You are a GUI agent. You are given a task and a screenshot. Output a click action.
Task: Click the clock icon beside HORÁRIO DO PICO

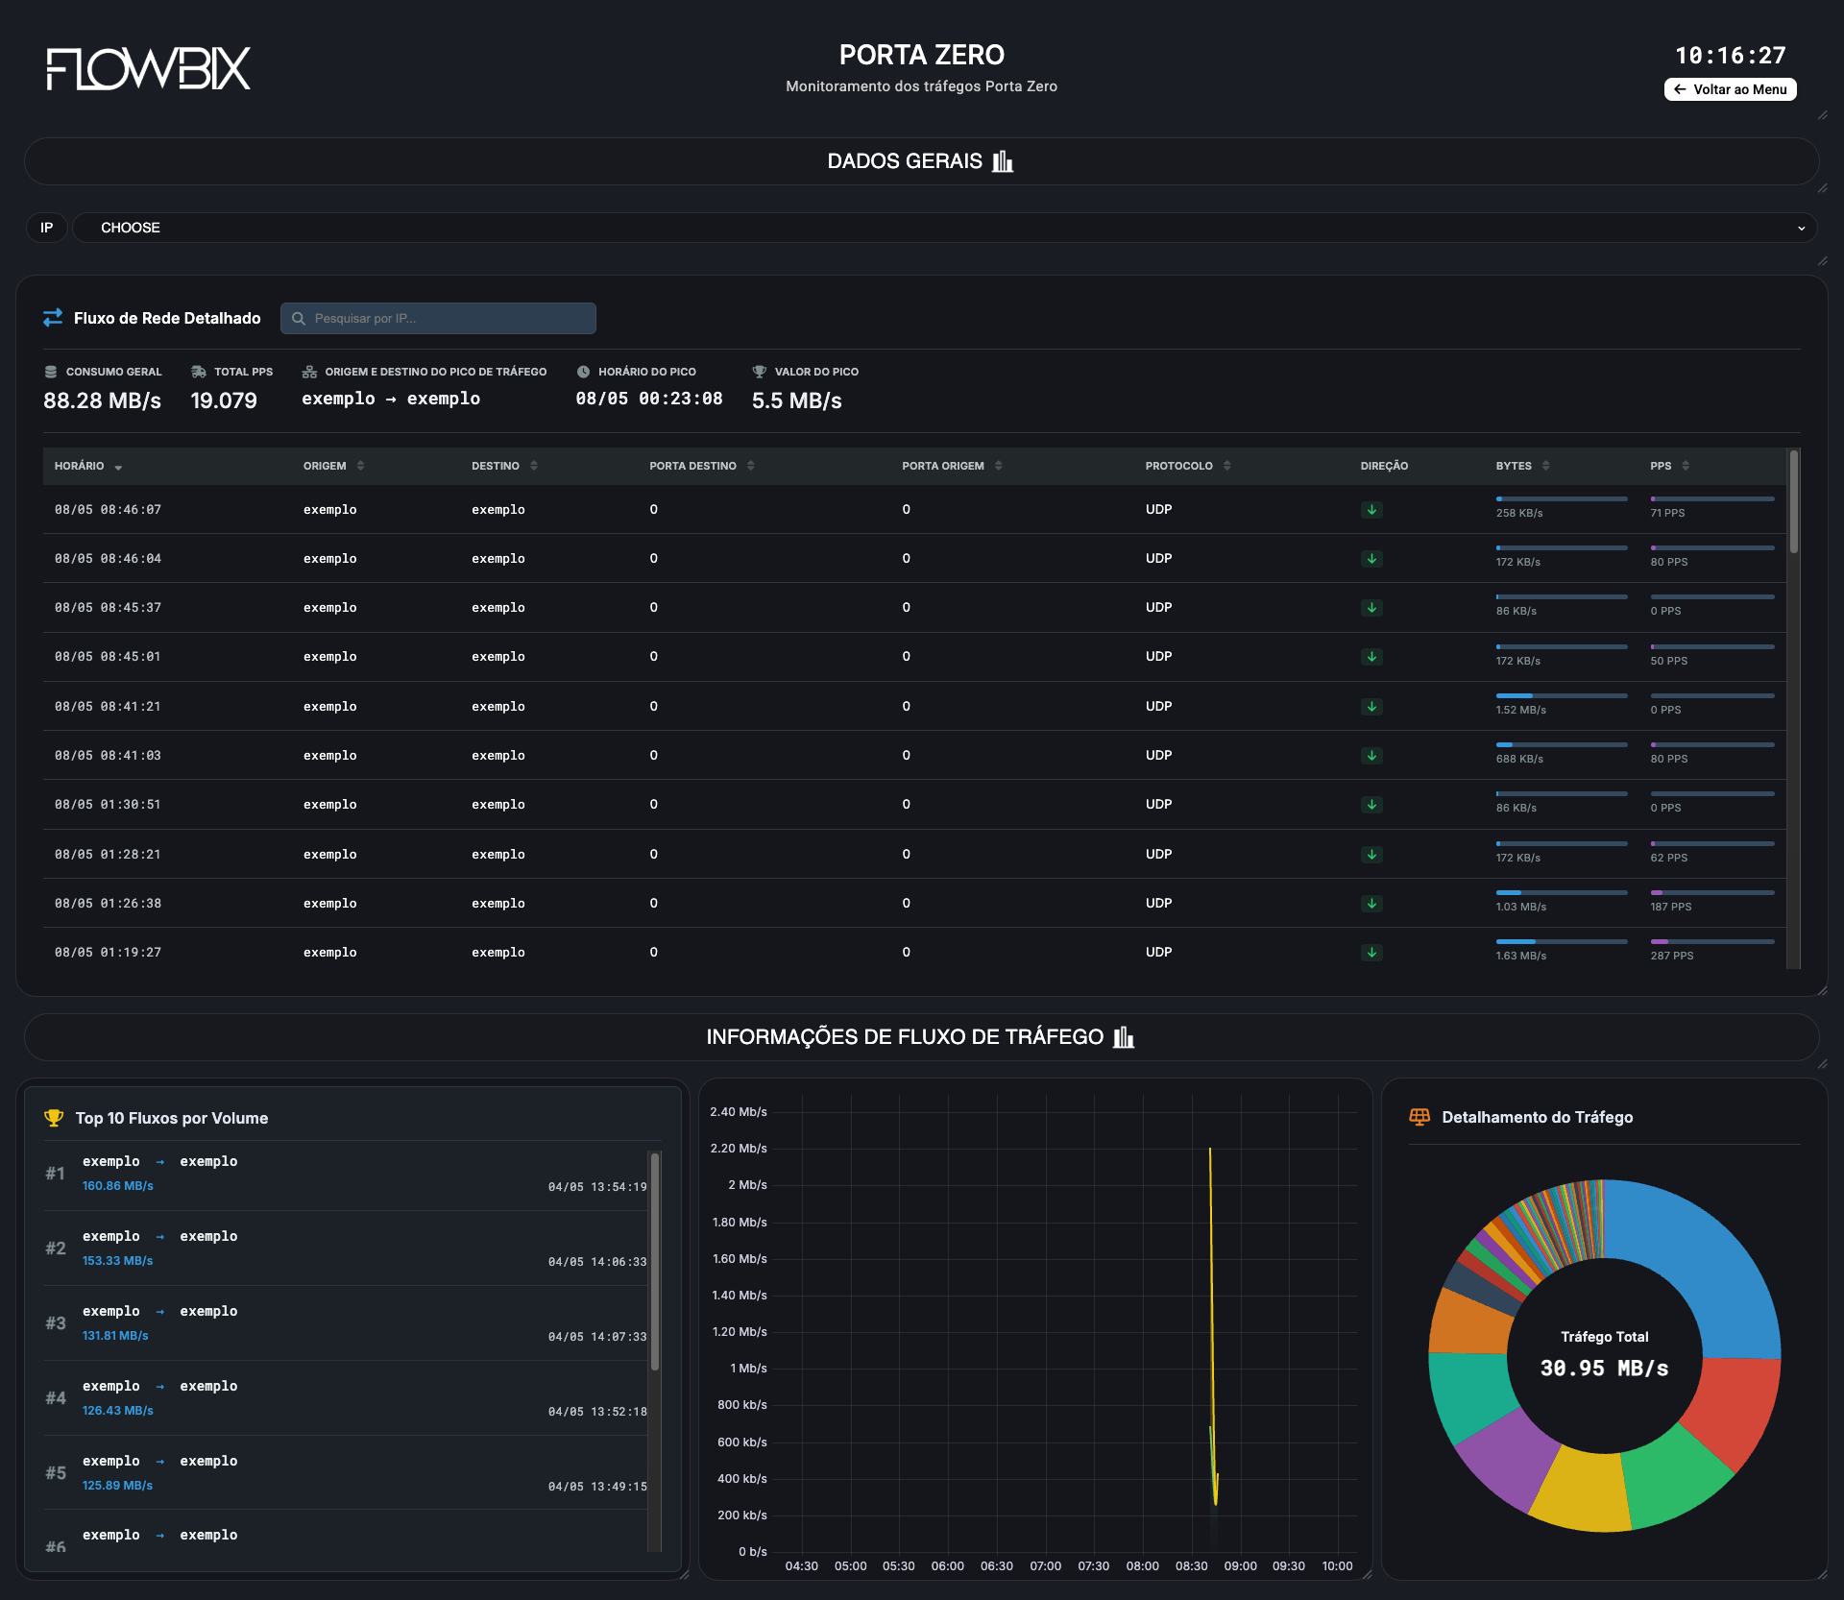click(583, 372)
